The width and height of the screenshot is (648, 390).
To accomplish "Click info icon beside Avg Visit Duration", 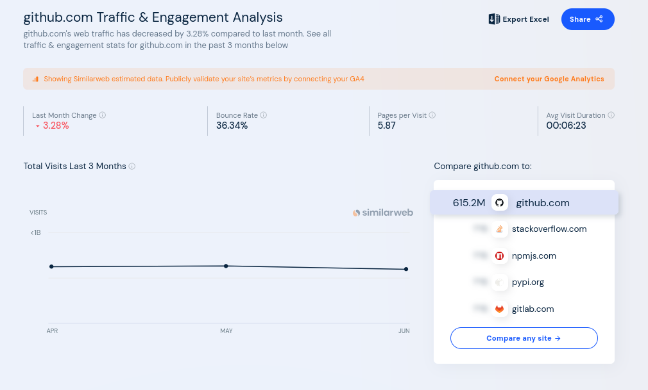I will click(x=611, y=115).
